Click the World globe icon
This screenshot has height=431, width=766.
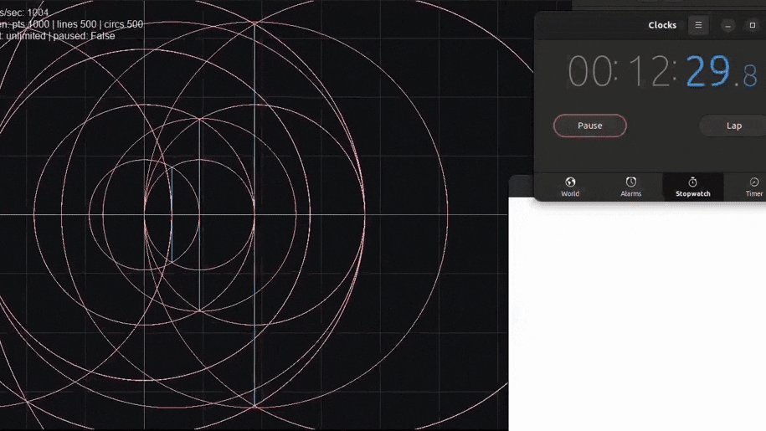pyautogui.click(x=570, y=182)
